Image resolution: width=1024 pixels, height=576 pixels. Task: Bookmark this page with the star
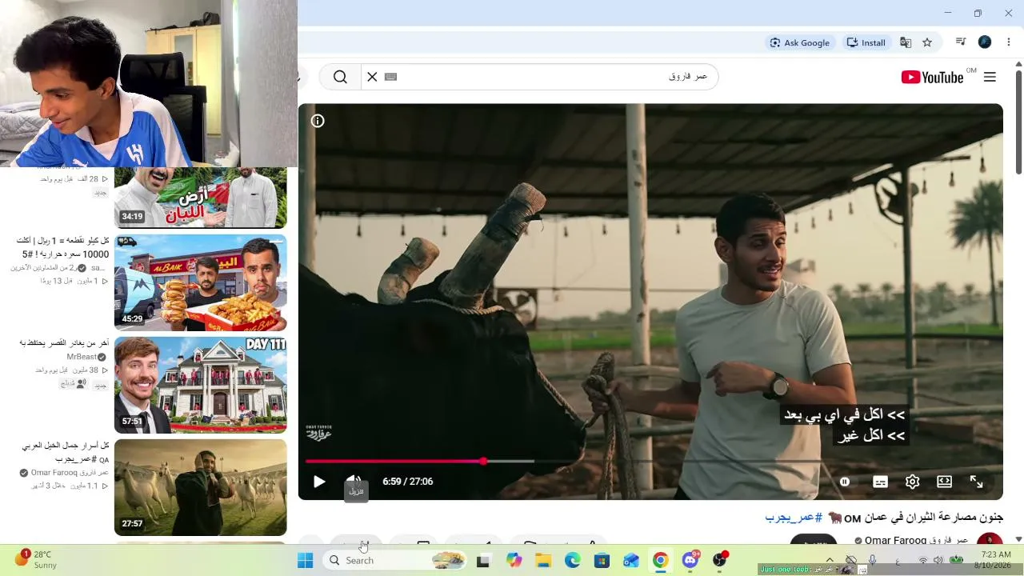[x=927, y=42]
